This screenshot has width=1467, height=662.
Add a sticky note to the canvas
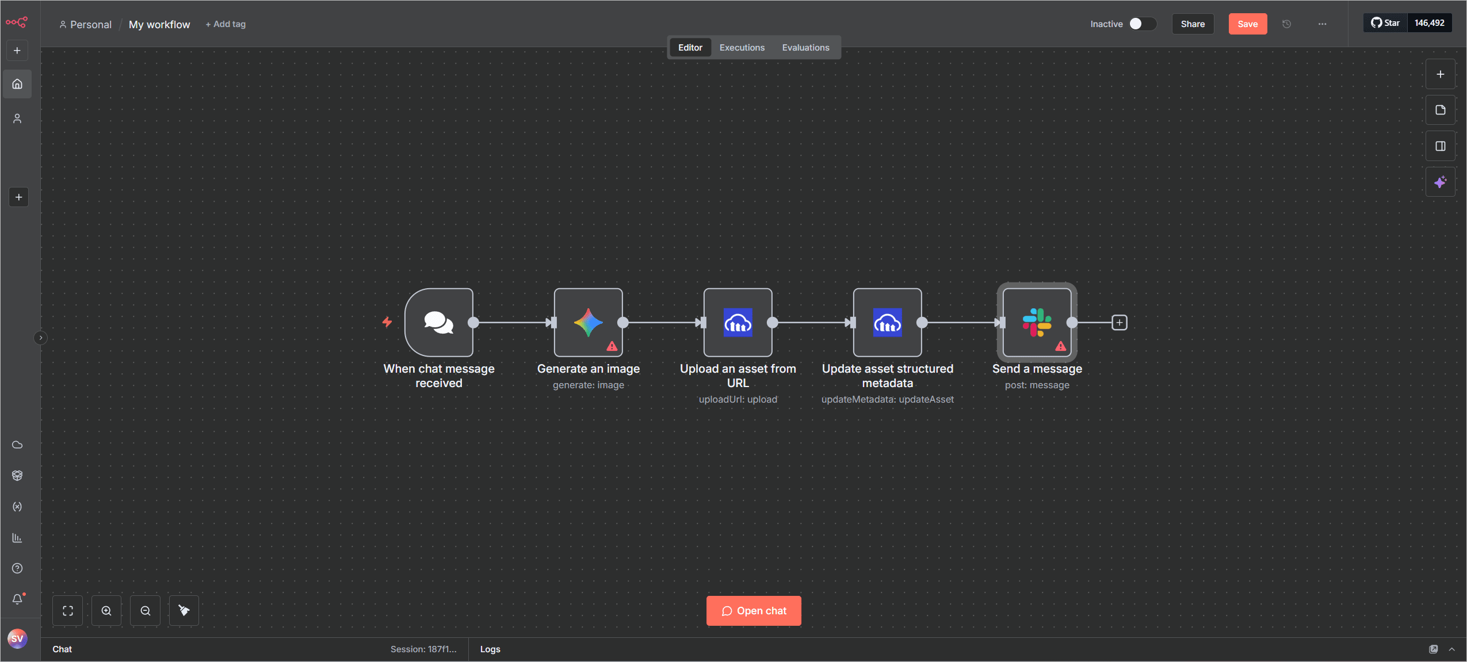[1440, 110]
